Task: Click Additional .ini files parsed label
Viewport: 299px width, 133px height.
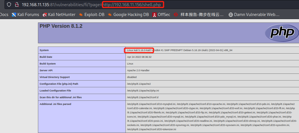Action: pos(55,104)
